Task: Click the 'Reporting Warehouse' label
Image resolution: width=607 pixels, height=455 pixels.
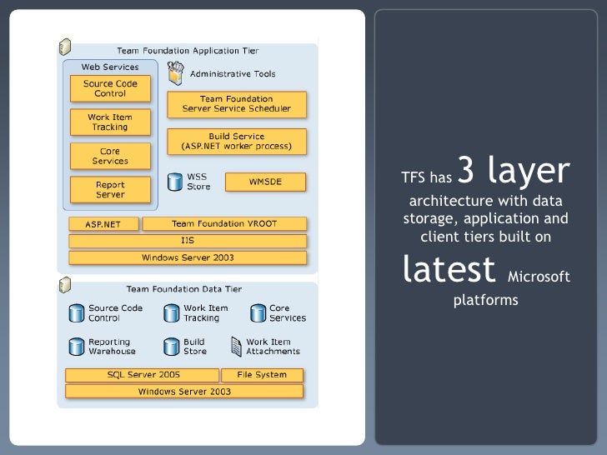Action: (x=112, y=347)
